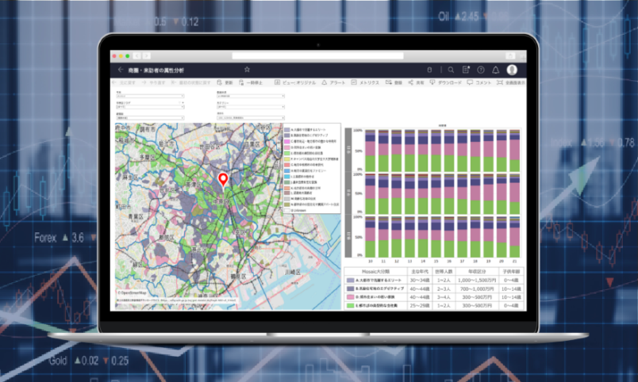This screenshot has height=382, width=638.
Task: Open the user profile avatar
Action: (x=511, y=70)
